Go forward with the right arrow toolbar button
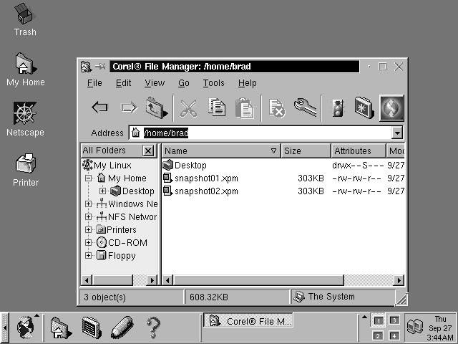458x344 pixels. point(129,107)
